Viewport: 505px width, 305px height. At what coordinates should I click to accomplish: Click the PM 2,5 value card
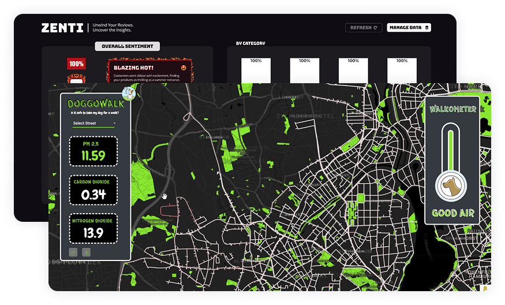(x=93, y=151)
